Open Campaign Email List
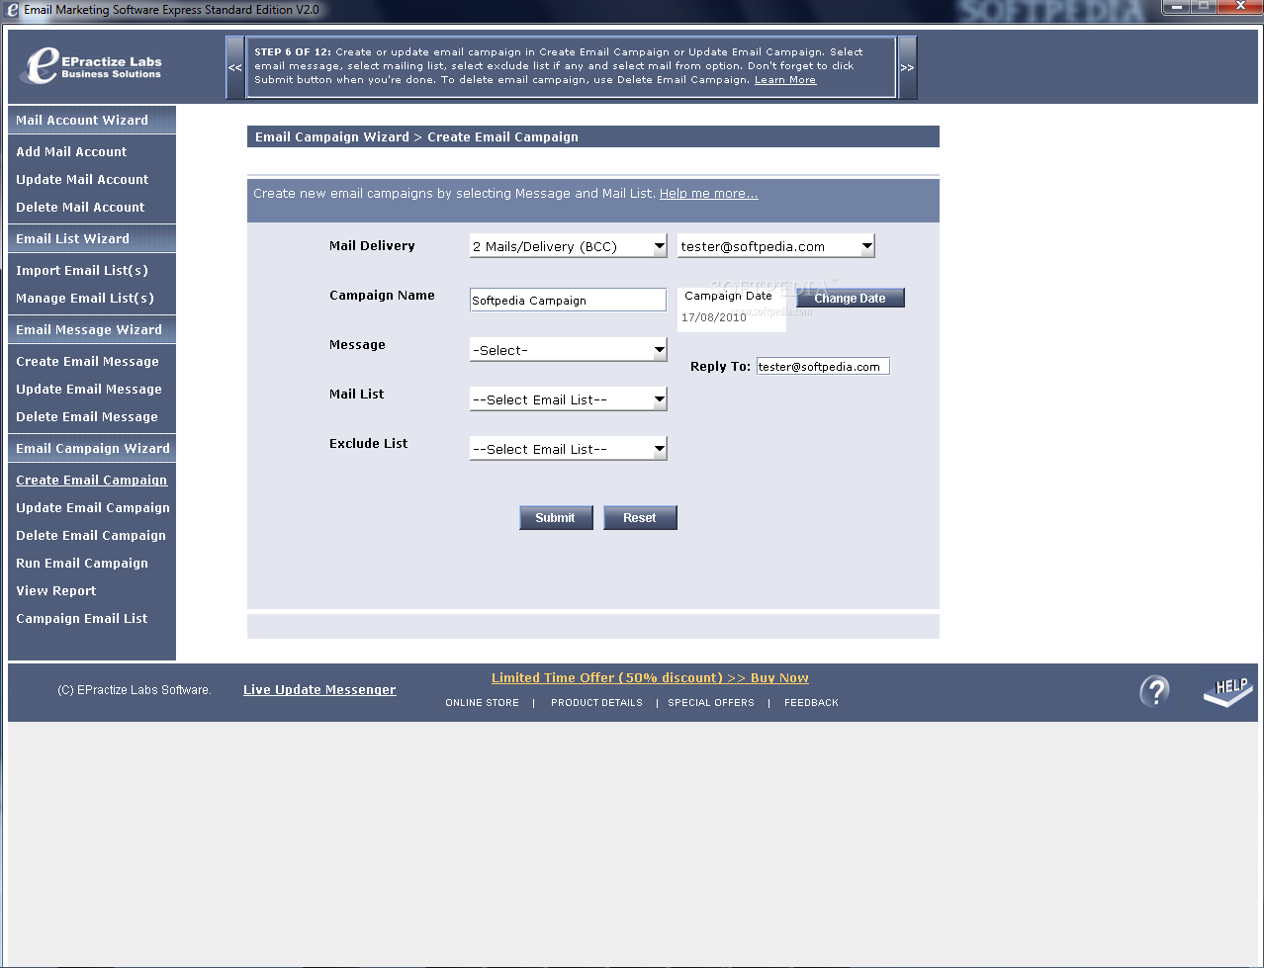1264x968 pixels. click(x=82, y=618)
